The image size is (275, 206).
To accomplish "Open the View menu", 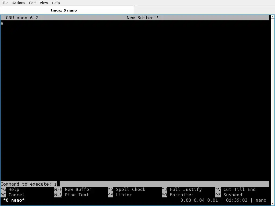I will coord(44,3).
